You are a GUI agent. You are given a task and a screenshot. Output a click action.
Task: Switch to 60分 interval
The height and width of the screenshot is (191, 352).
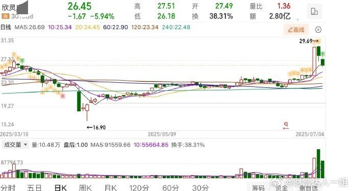pyautogui.click(x=170, y=187)
